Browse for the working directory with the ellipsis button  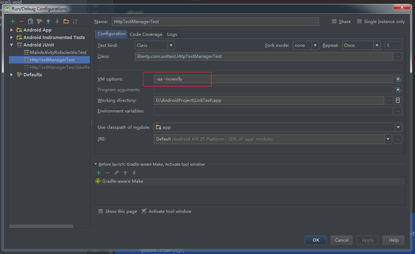(389, 100)
